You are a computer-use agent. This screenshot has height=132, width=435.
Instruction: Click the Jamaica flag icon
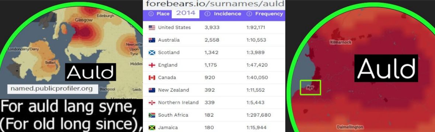152,128
